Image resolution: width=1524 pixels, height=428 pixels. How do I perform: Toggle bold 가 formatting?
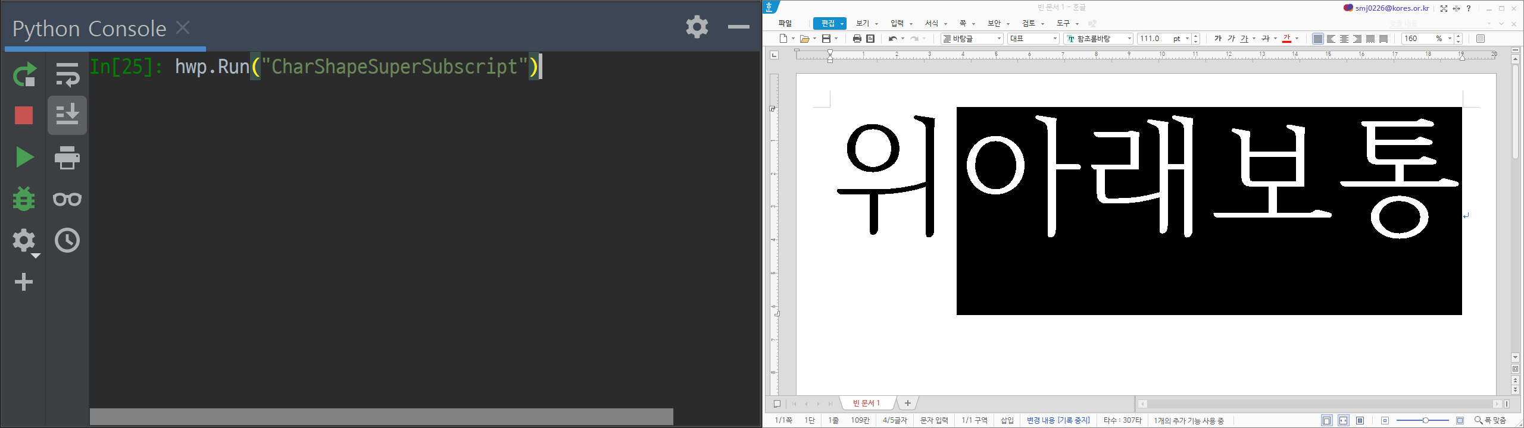(1218, 39)
